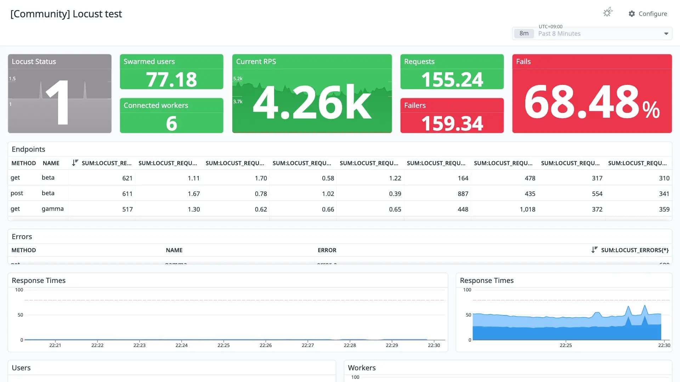Click the dashboard title [Community] Locust test
Screen dimensions: 680x382
(66, 14)
